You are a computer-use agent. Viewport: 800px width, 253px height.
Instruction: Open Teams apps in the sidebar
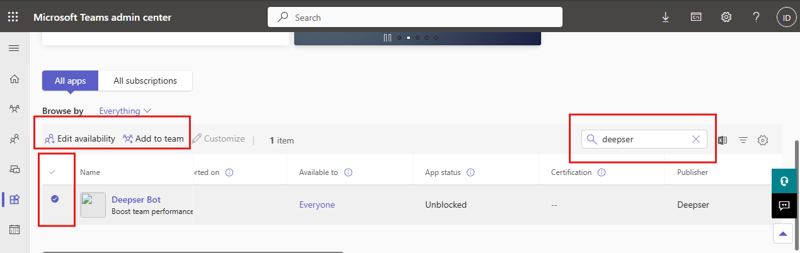[14, 200]
